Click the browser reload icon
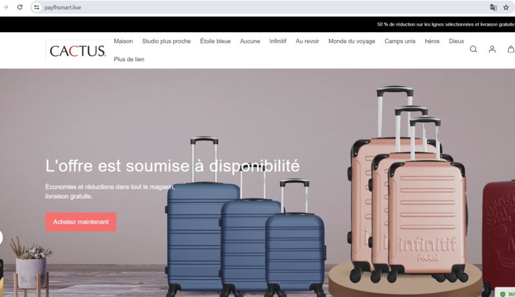Screen dimensions: 515x297 (20, 7)
